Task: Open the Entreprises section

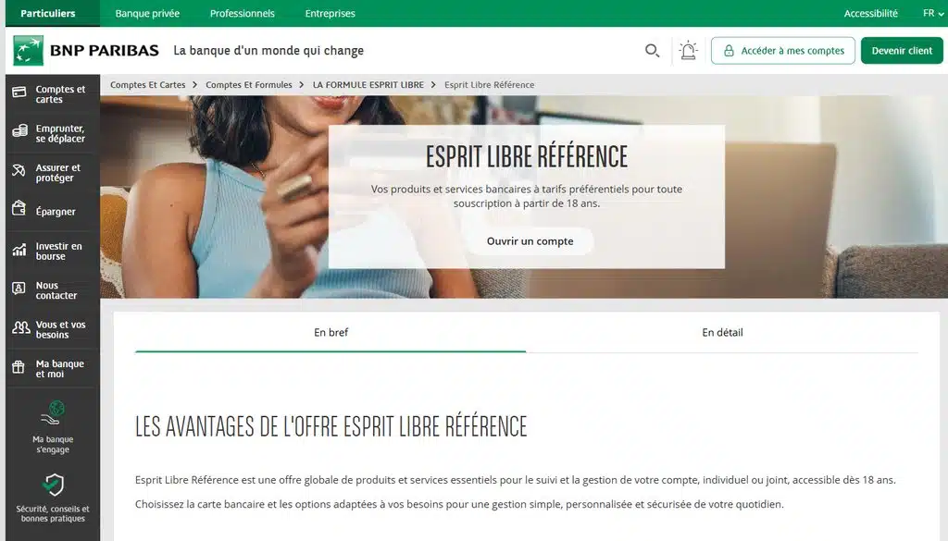Action: (x=331, y=13)
